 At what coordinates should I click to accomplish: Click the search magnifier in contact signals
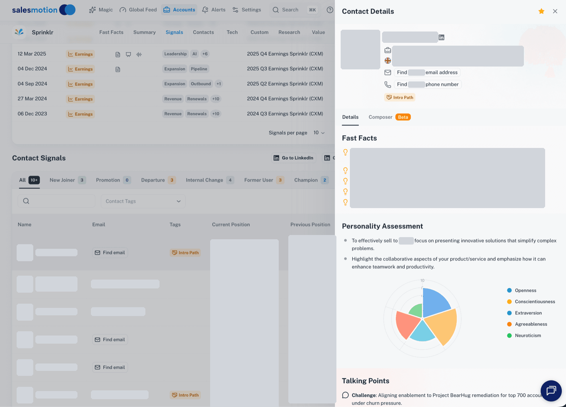coord(26,201)
